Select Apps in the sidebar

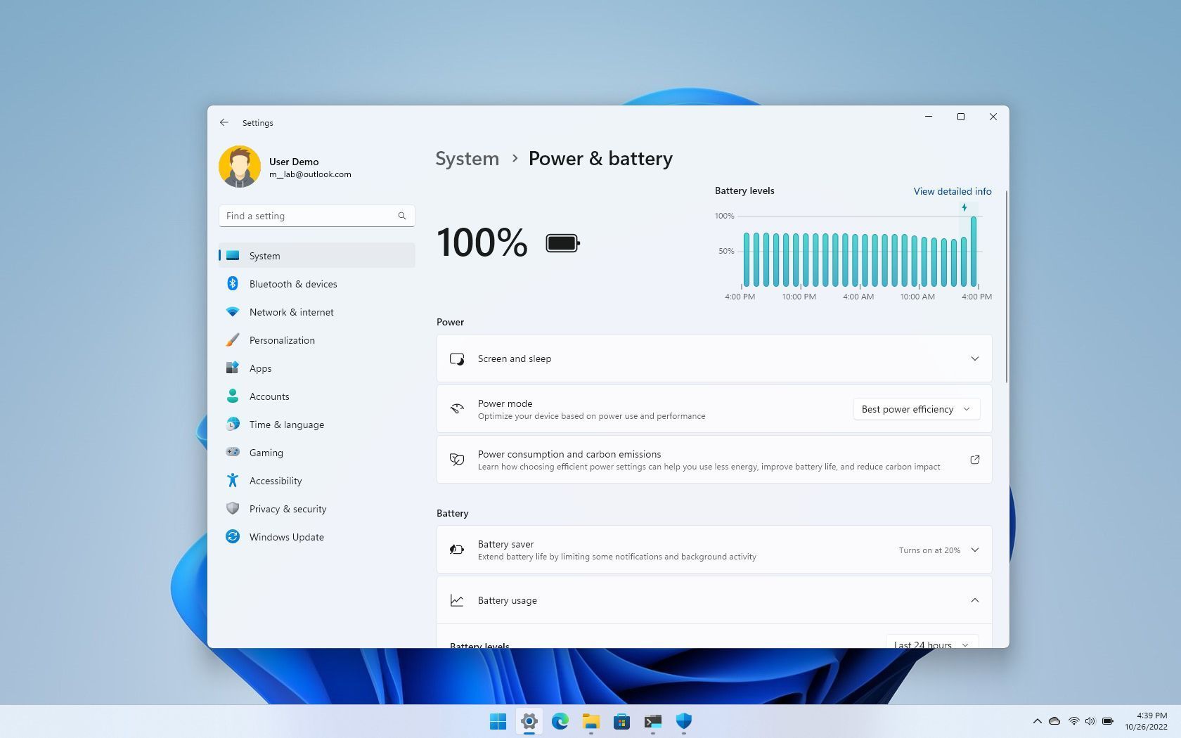[x=260, y=368]
